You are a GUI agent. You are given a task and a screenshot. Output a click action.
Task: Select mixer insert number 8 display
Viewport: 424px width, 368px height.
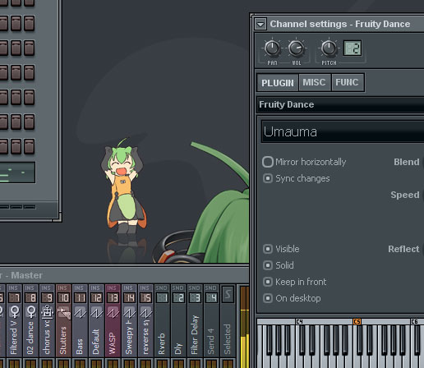30,297
